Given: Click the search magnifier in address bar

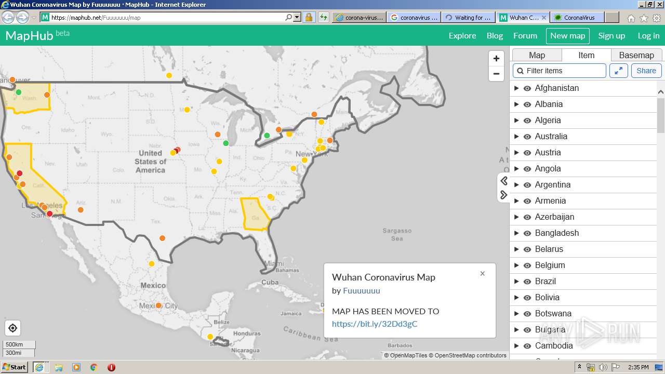Looking at the screenshot, I should click(289, 17).
